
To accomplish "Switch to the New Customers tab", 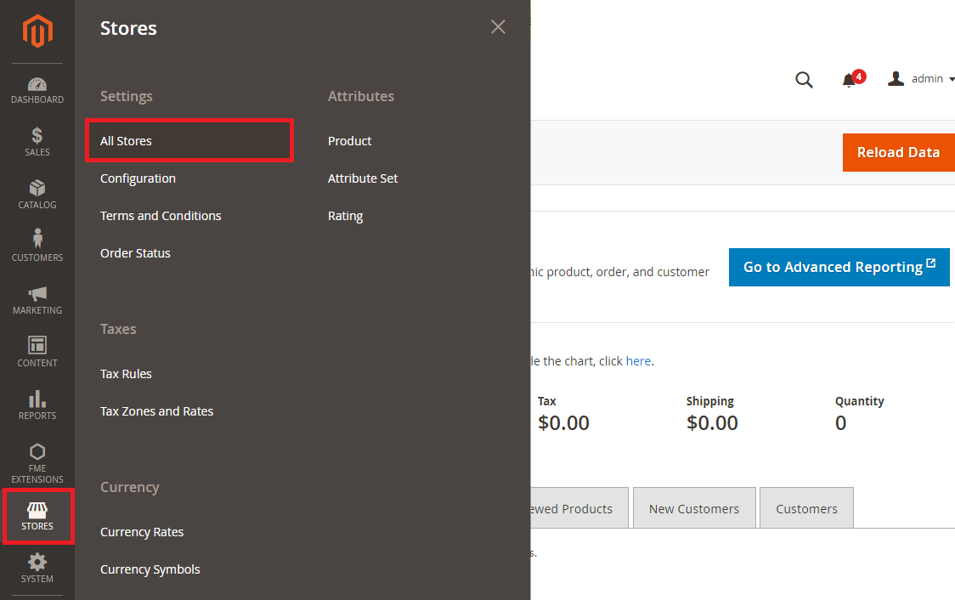I will click(x=693, y=508).
